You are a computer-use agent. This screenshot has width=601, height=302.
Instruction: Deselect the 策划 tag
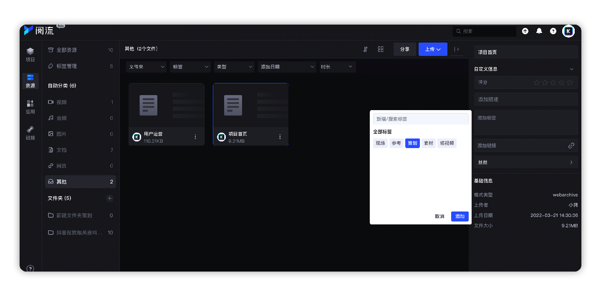[x=412, y=143]
